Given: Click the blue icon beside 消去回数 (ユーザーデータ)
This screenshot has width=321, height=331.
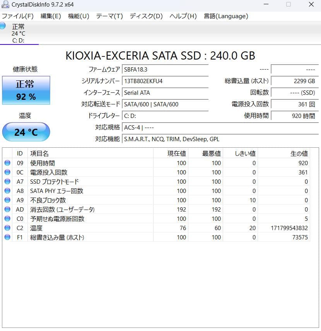Looking at the screenshot, I should (x=8, y=209).
